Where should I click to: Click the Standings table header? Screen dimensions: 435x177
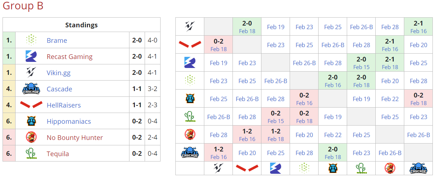click(x=81, y=25)
